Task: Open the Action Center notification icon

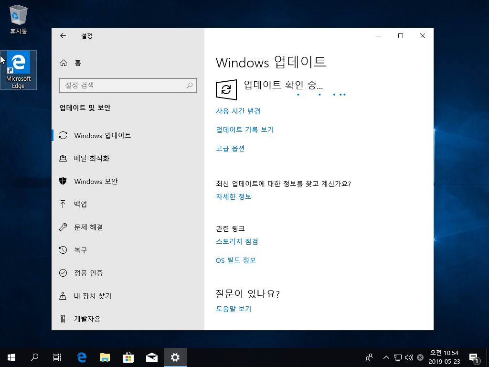Action: tap(474, 358)
